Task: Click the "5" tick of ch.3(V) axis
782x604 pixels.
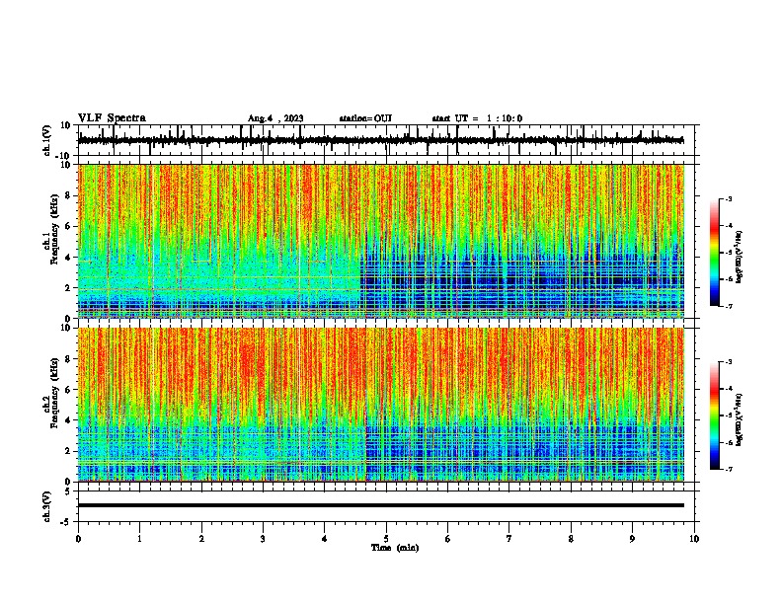Action: (x=69, y=491)
